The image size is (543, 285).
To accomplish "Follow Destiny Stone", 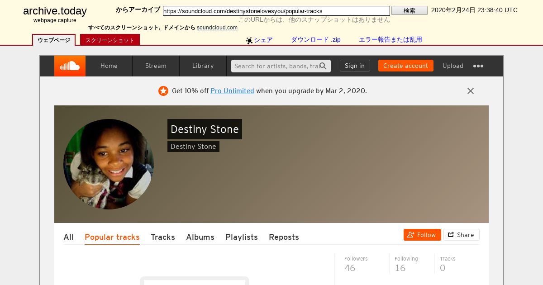I will [422, 235].
